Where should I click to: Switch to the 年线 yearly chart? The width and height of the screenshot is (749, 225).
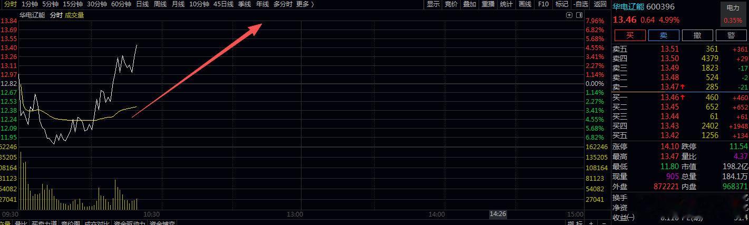click(262, 4)
